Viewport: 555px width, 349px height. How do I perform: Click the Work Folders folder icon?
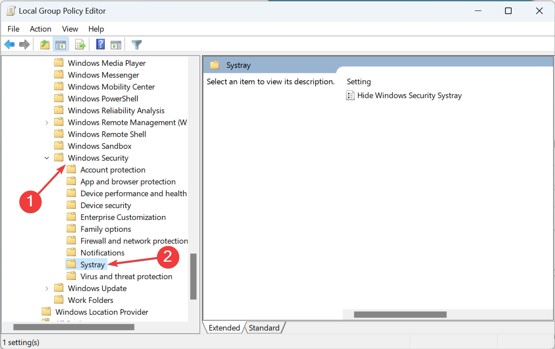(x=59, y=300)
